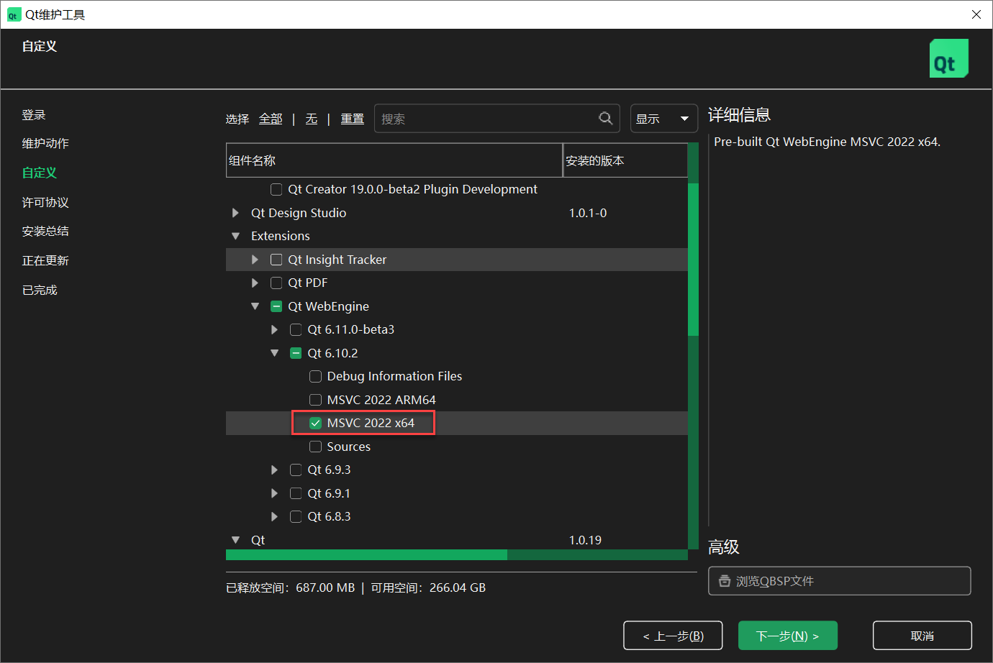The height and width of the screenshot is (663, 993).
Task: Click the 下一步(N) button
Action: (x=788, y=636)
